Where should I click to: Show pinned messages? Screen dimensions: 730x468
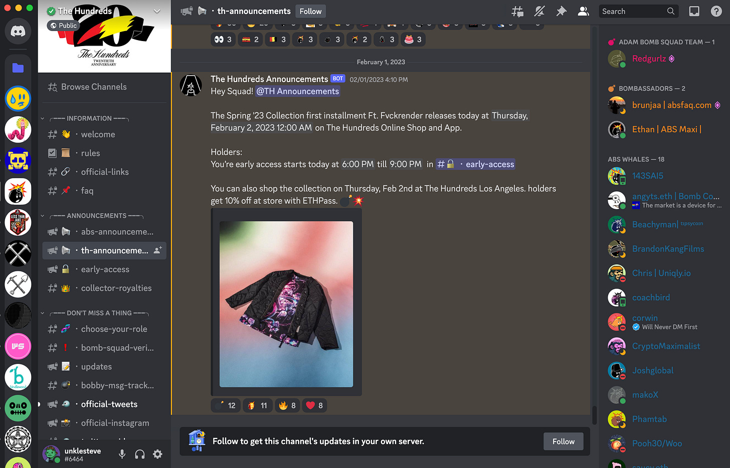(562, 11)
